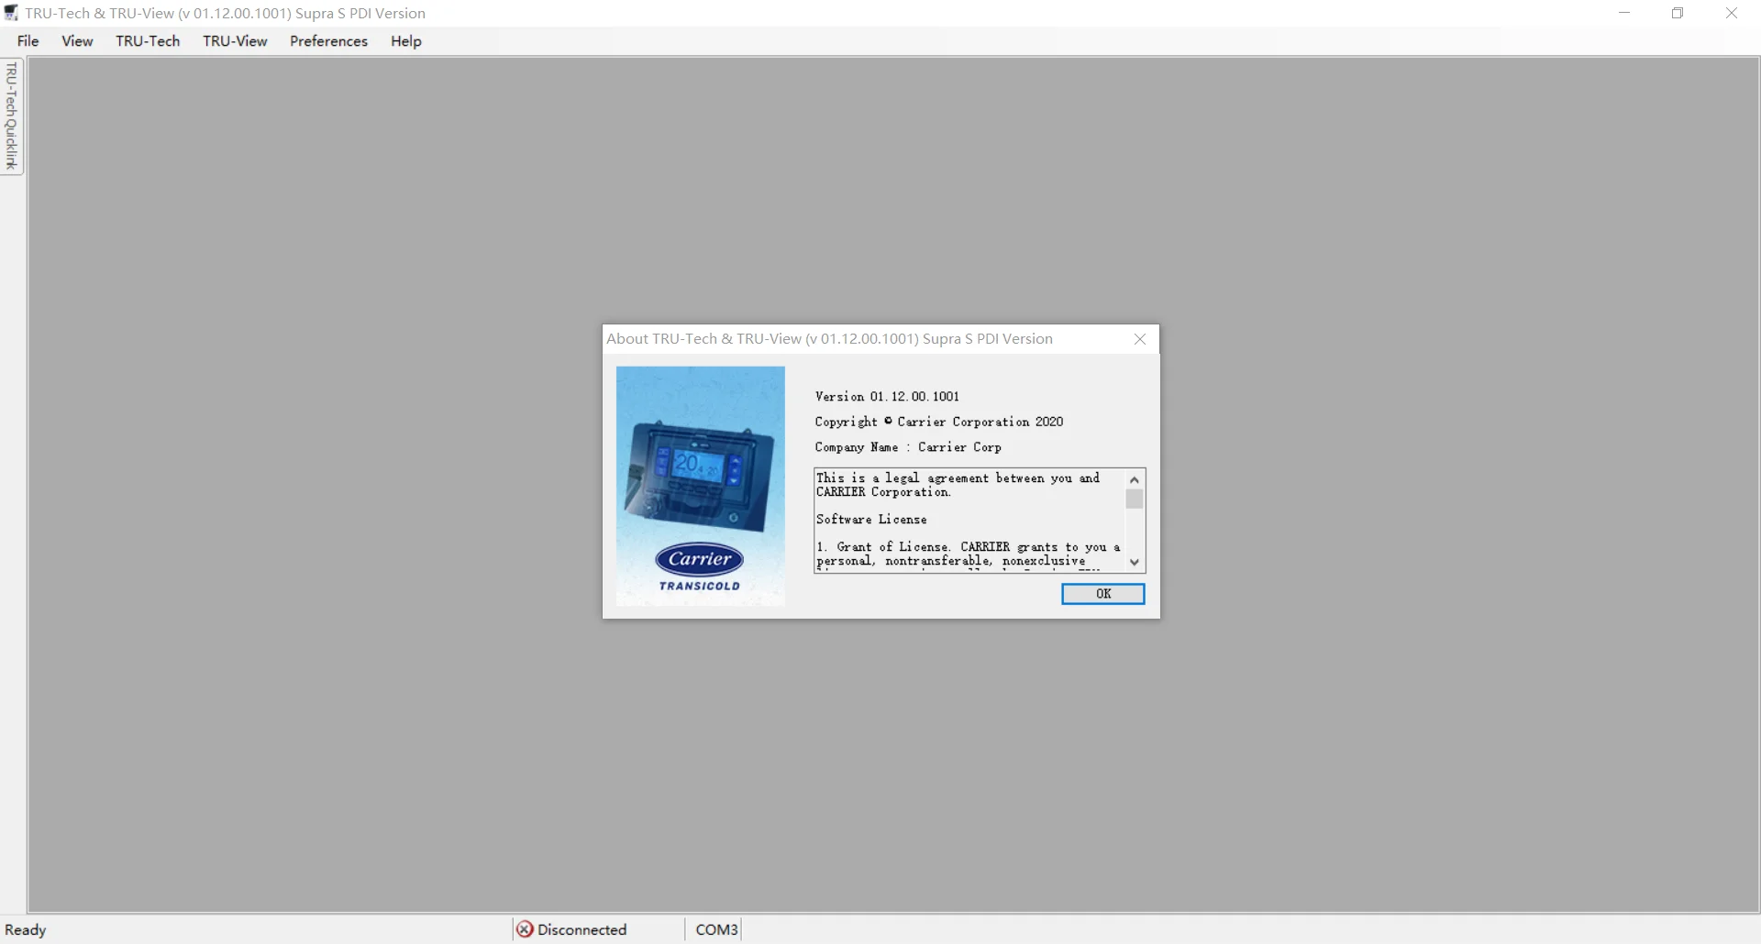
Task: Click the Software License heading in the agreement
Action: coord(871,520)
